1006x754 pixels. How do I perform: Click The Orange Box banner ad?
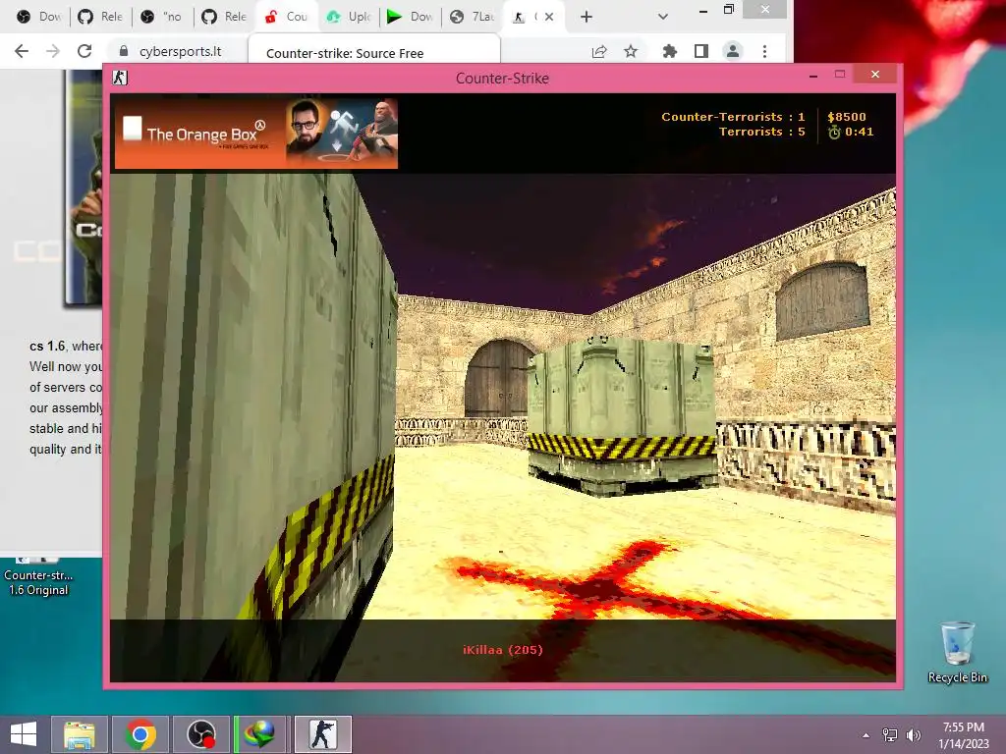256,134
